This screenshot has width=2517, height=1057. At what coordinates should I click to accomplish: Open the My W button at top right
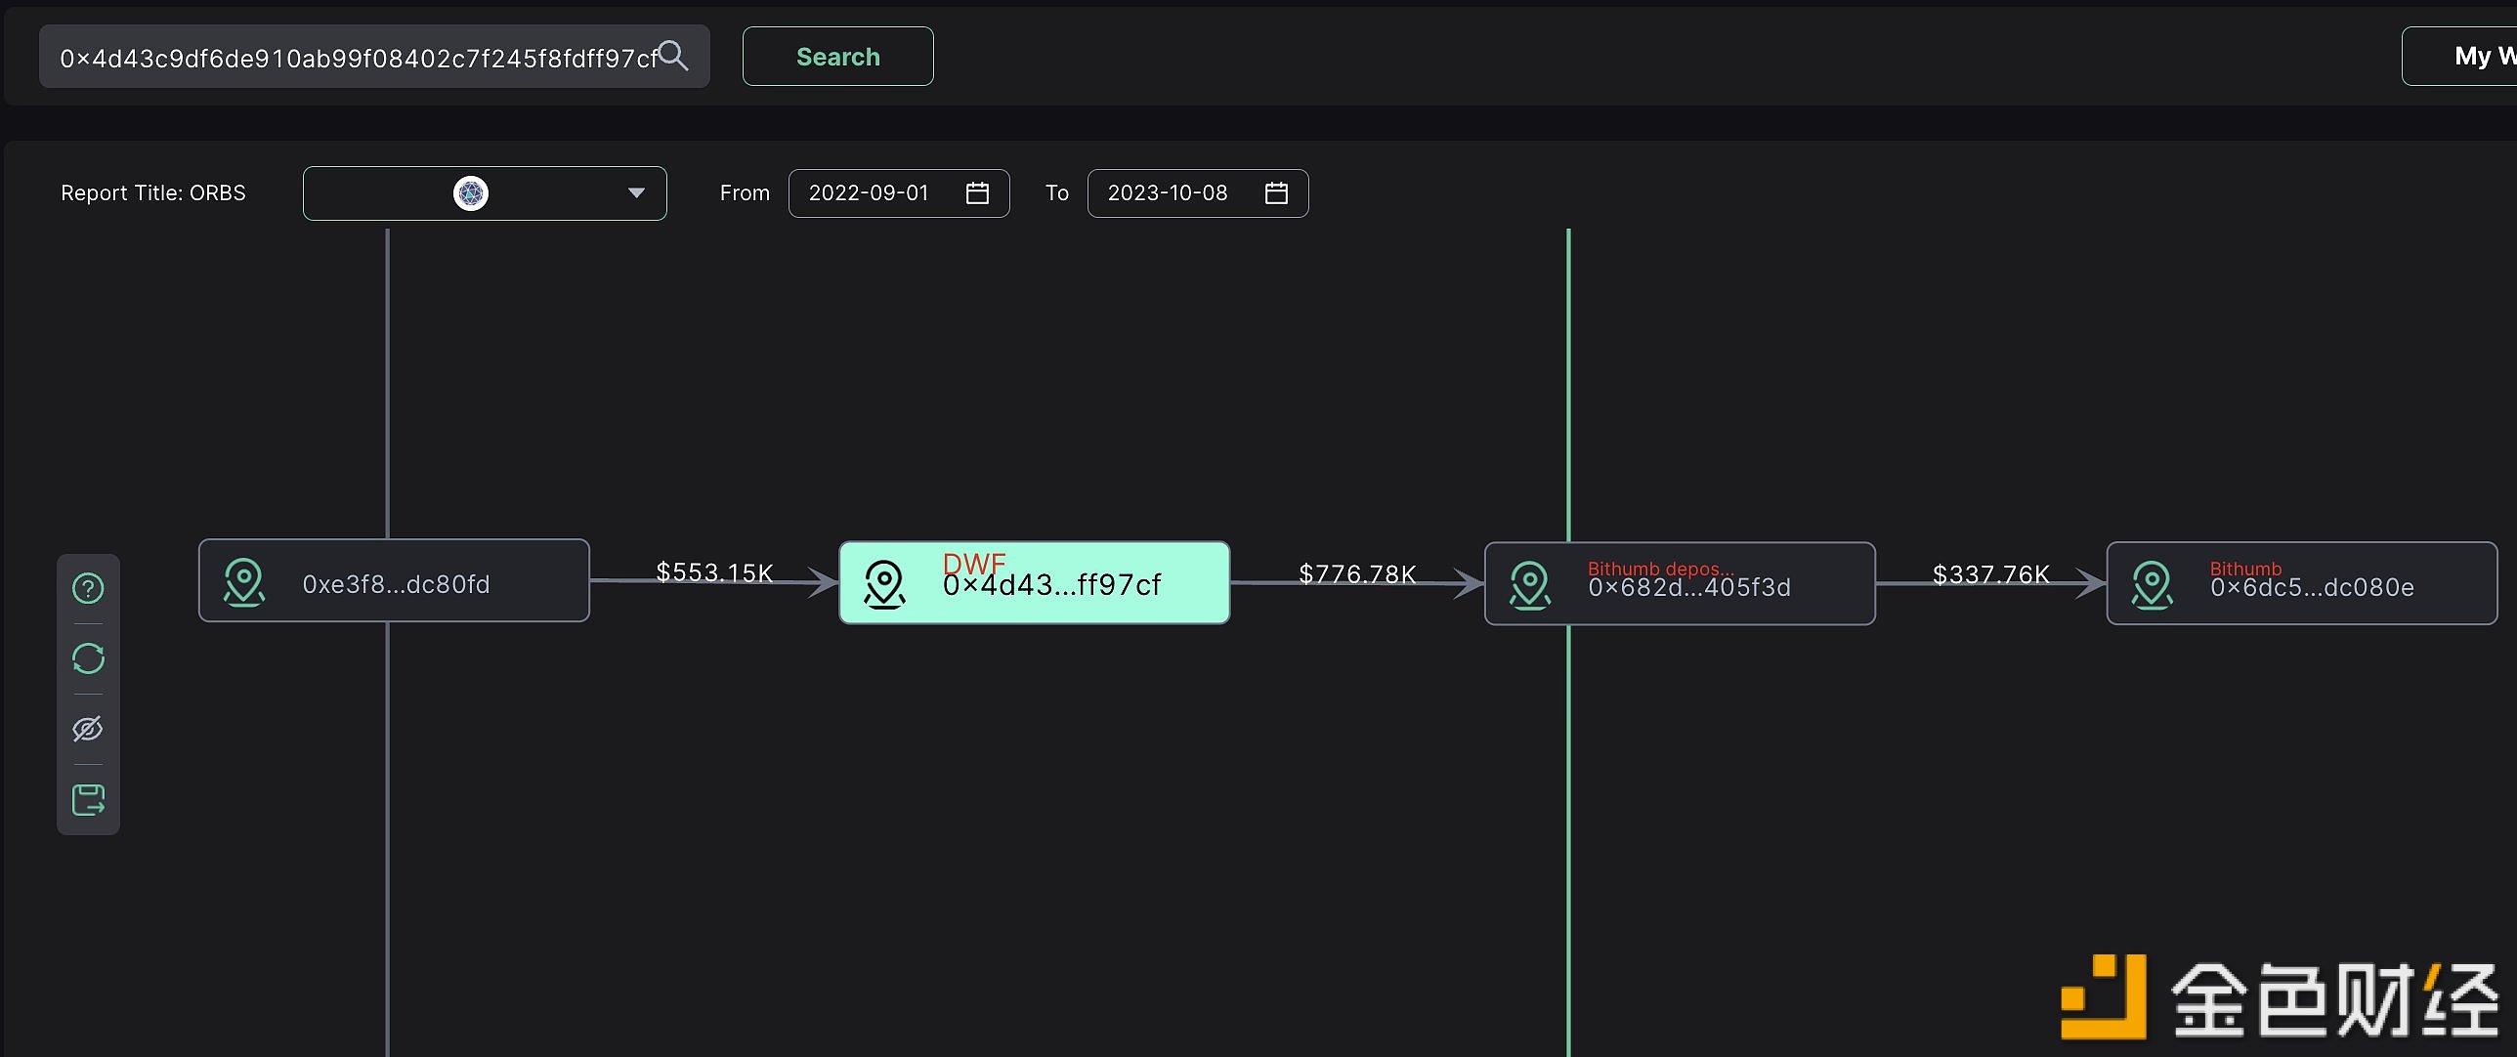click(x=2459, y=57)
